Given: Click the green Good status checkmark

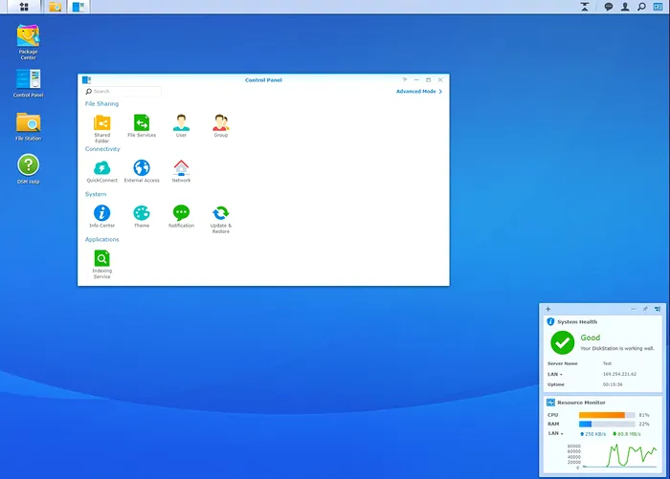Looking at the screenshot, I should (x=563, y=342).
